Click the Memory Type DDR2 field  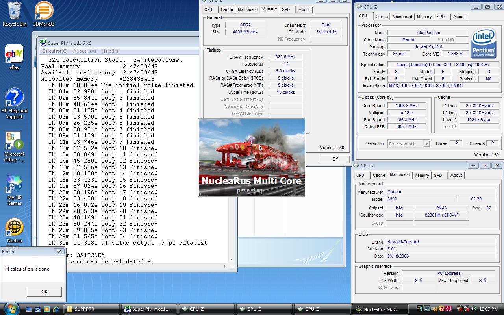click(245, 25)
